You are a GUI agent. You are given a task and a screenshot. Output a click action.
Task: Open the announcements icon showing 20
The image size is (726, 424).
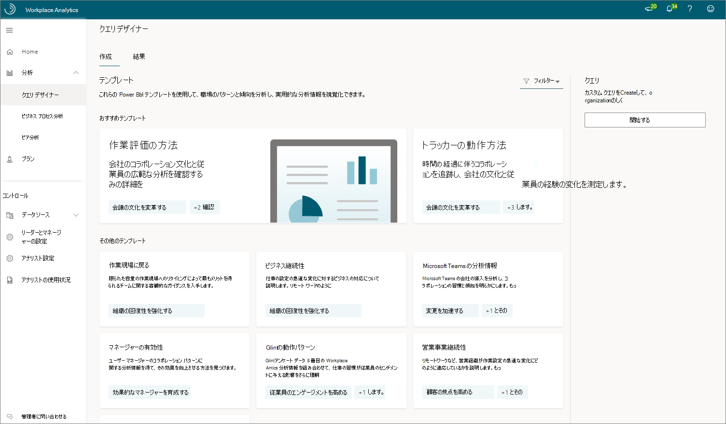click(650, 9)
